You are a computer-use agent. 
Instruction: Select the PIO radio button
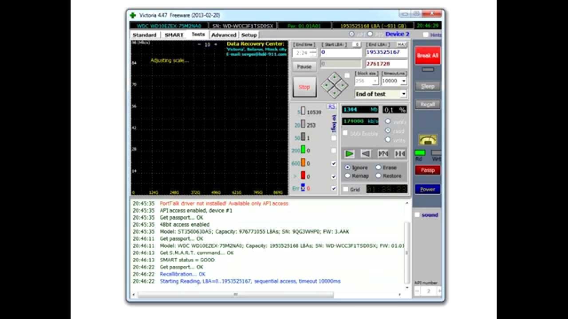tap(370, 34)
